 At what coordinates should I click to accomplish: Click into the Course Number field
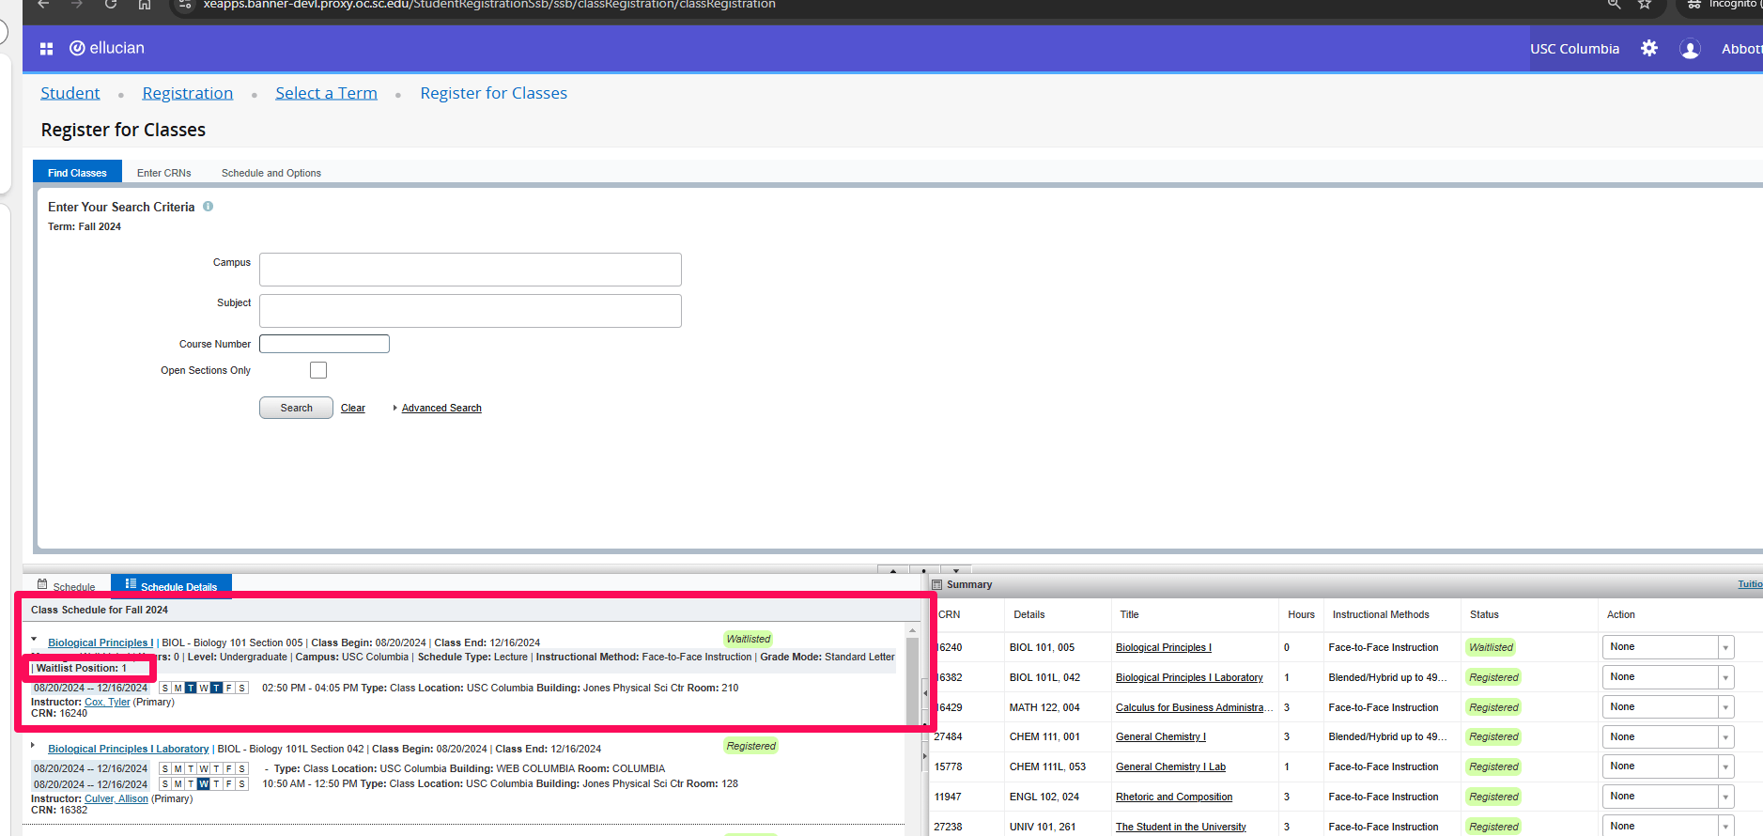(324, 344)
